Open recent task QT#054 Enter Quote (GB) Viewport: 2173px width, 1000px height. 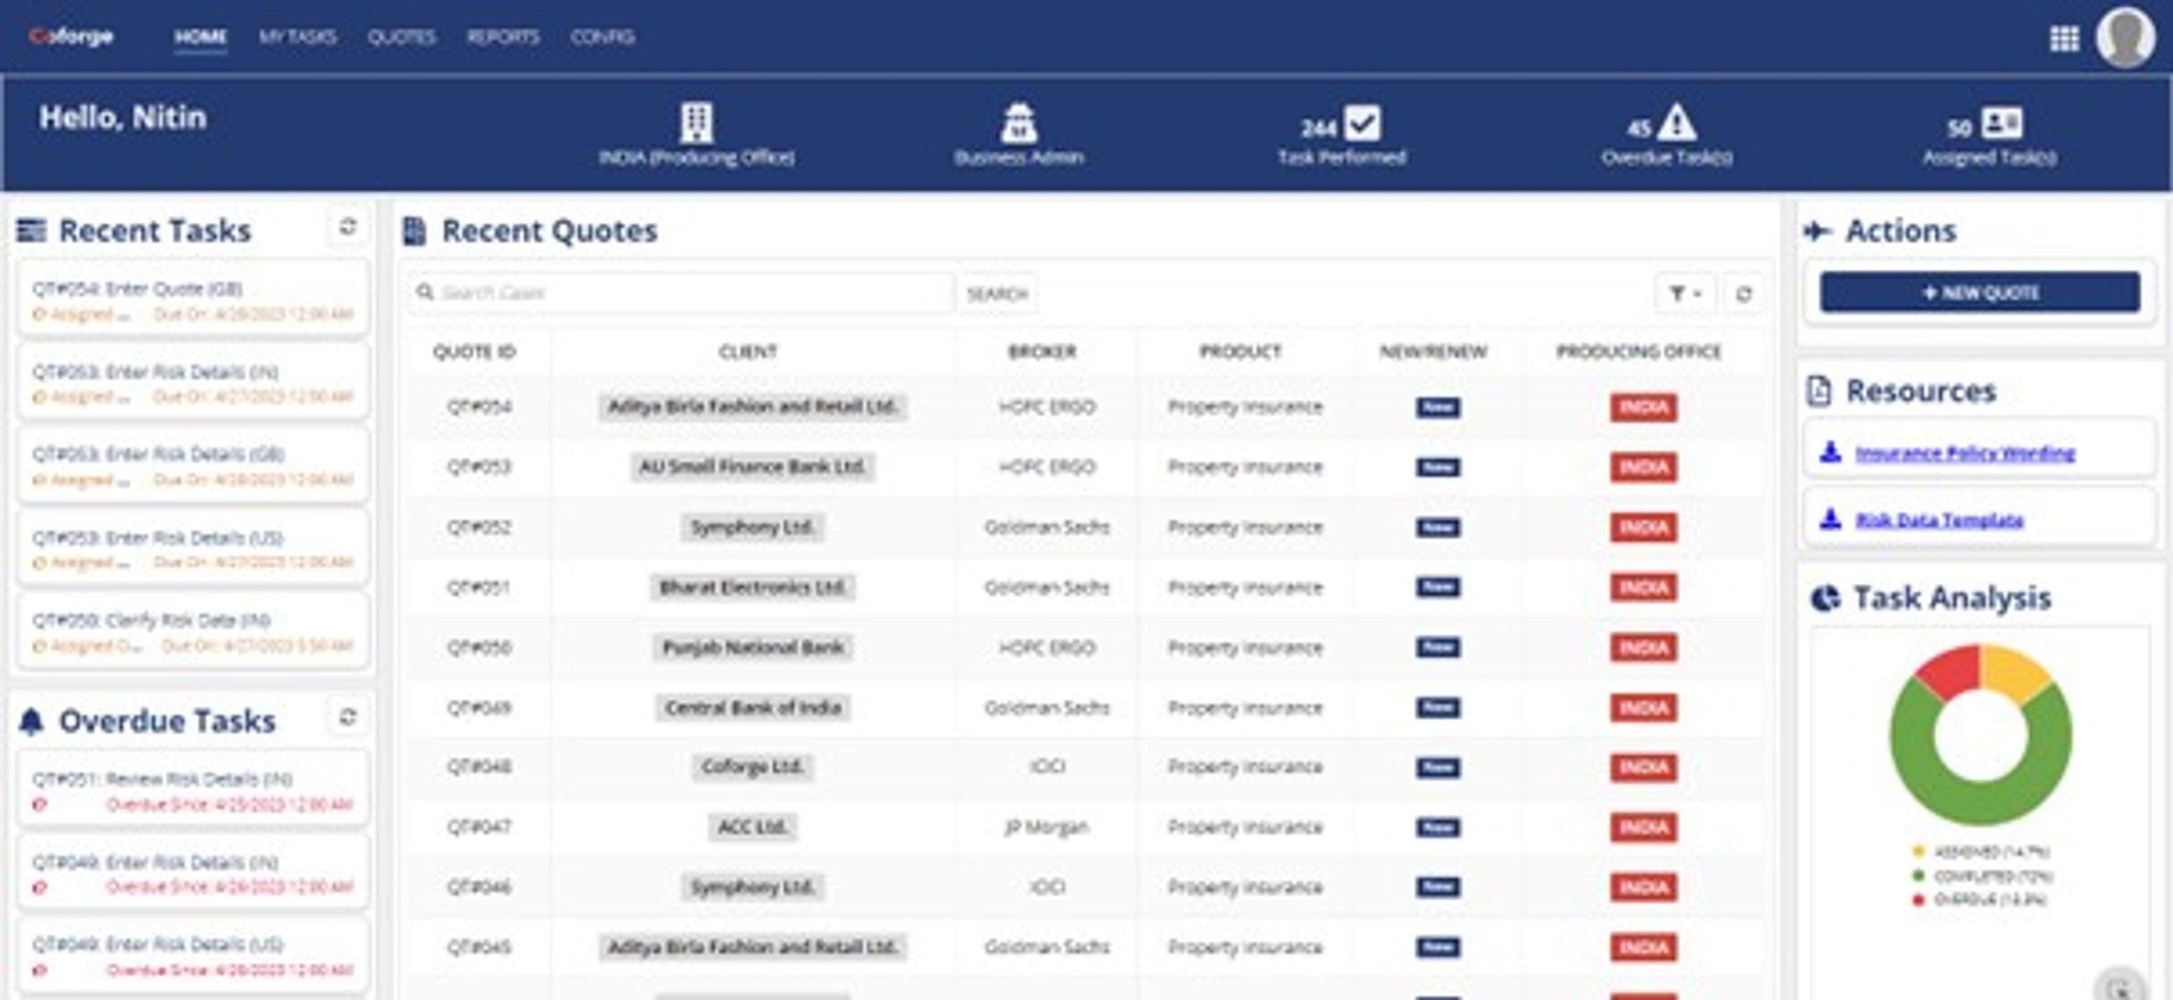point(192,299)
